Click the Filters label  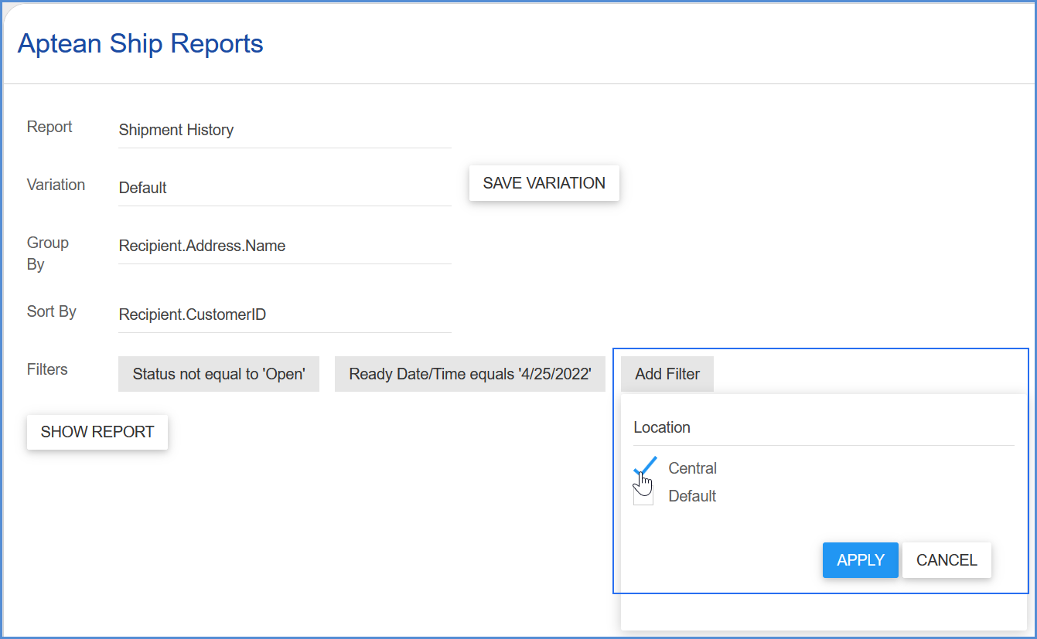[x=47, y=369]
